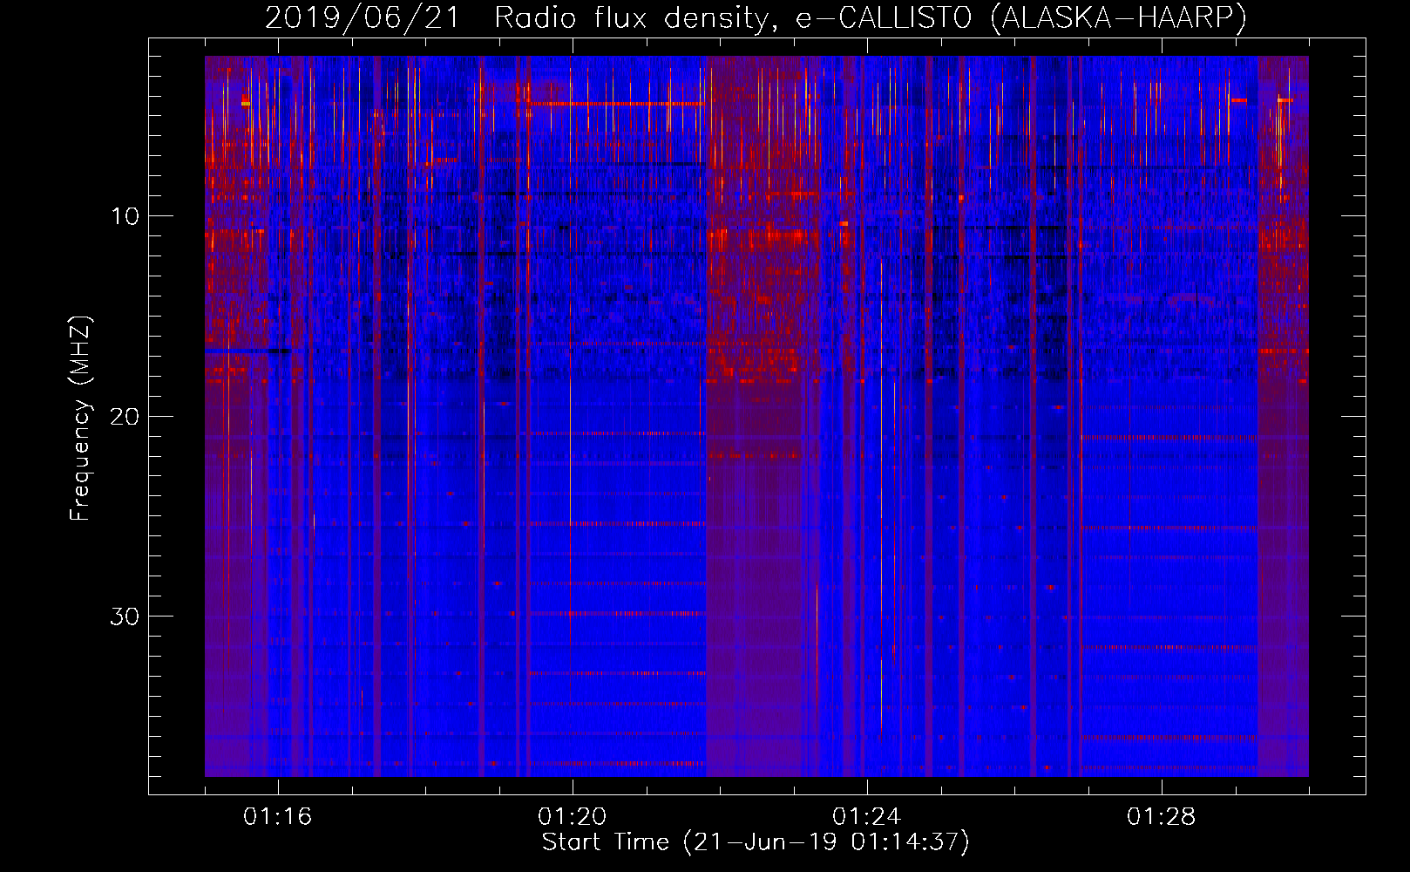Click the 30 MHz frequency tick label

(125, 617)
